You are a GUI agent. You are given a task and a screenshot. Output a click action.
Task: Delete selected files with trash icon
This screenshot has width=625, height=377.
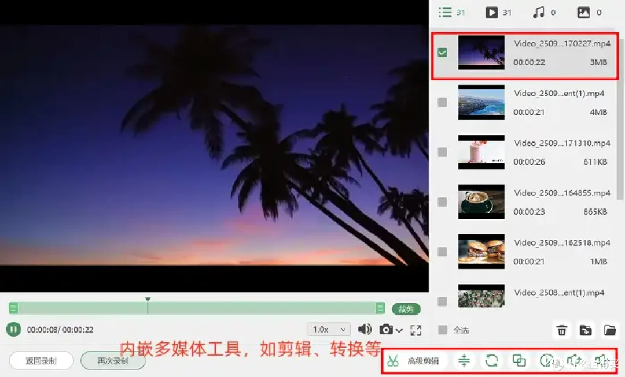[561, 330]
